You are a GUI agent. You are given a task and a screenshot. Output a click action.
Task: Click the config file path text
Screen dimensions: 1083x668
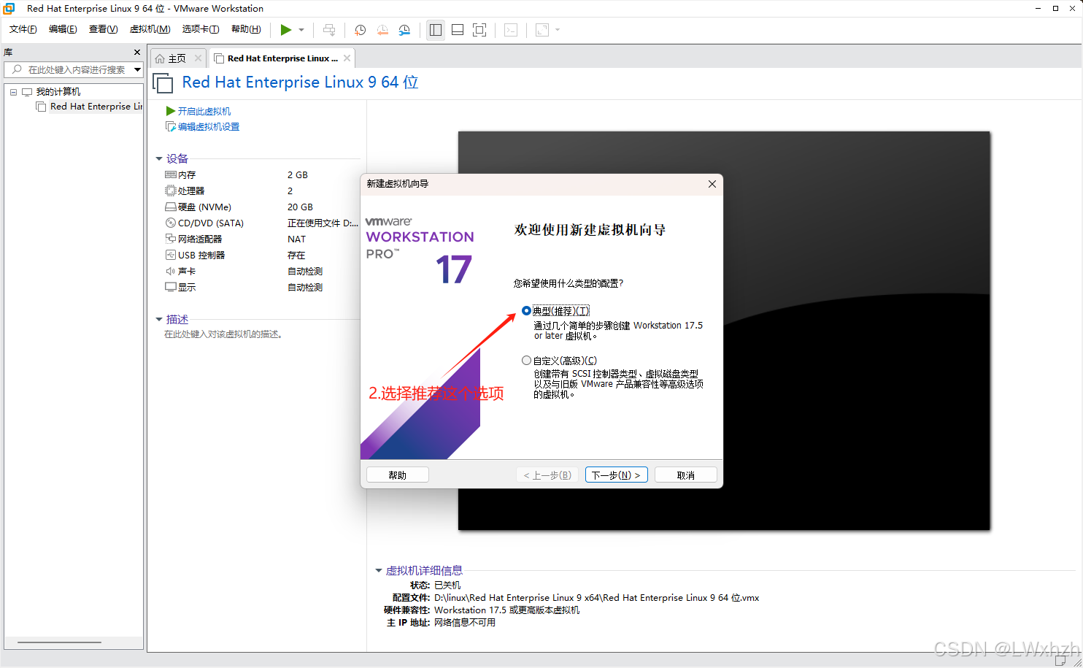click(x=596, y=598)
